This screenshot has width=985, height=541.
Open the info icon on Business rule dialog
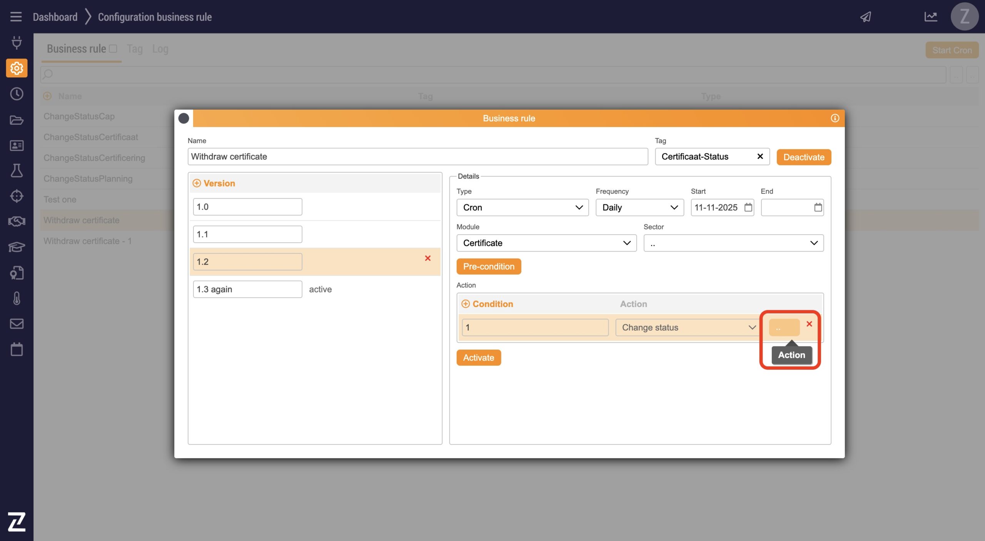(x=835, y=118)
